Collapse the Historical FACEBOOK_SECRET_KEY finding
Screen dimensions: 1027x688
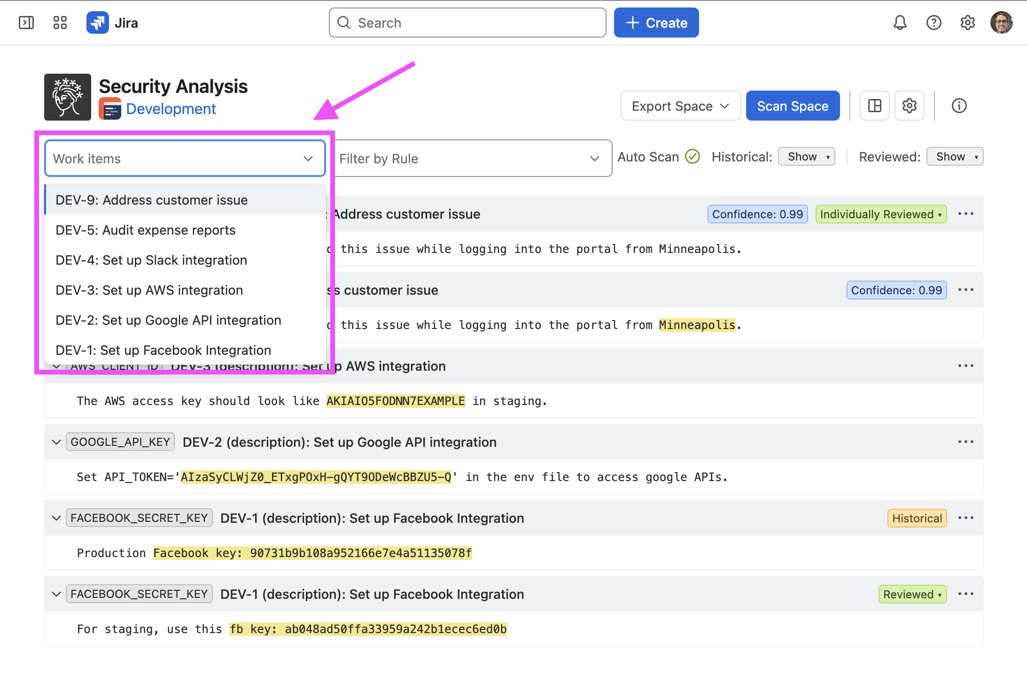pyautogui.click(x=56, y=518)
